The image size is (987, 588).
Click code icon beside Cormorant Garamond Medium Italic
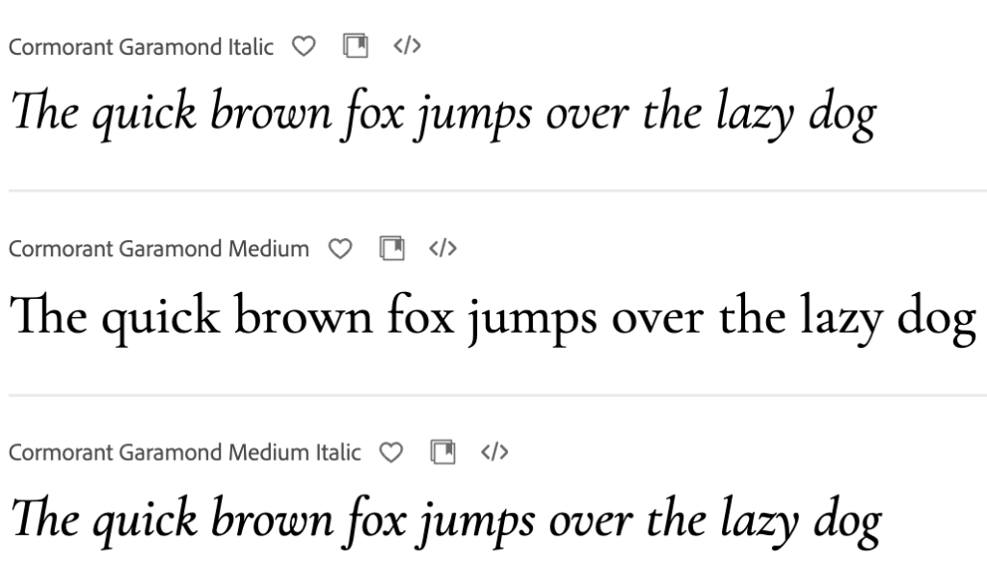point(493,451)
